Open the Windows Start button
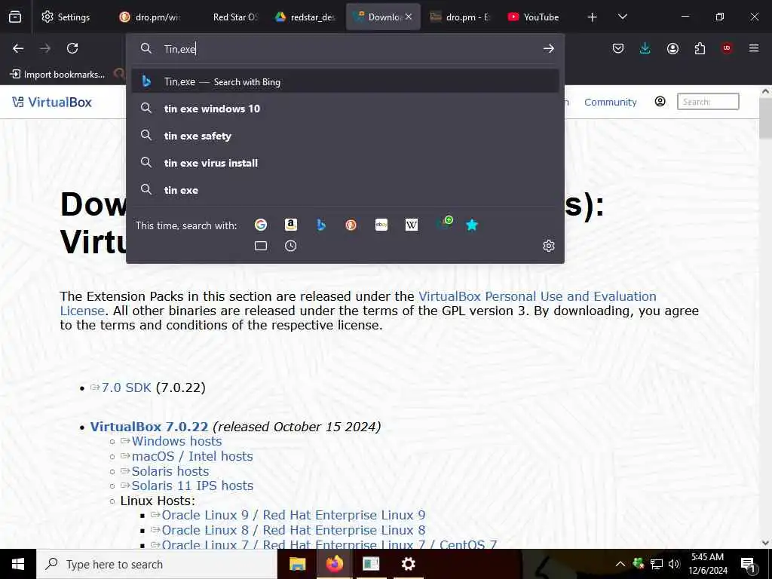Screen dimensions: 772x579 pos(18,564)
